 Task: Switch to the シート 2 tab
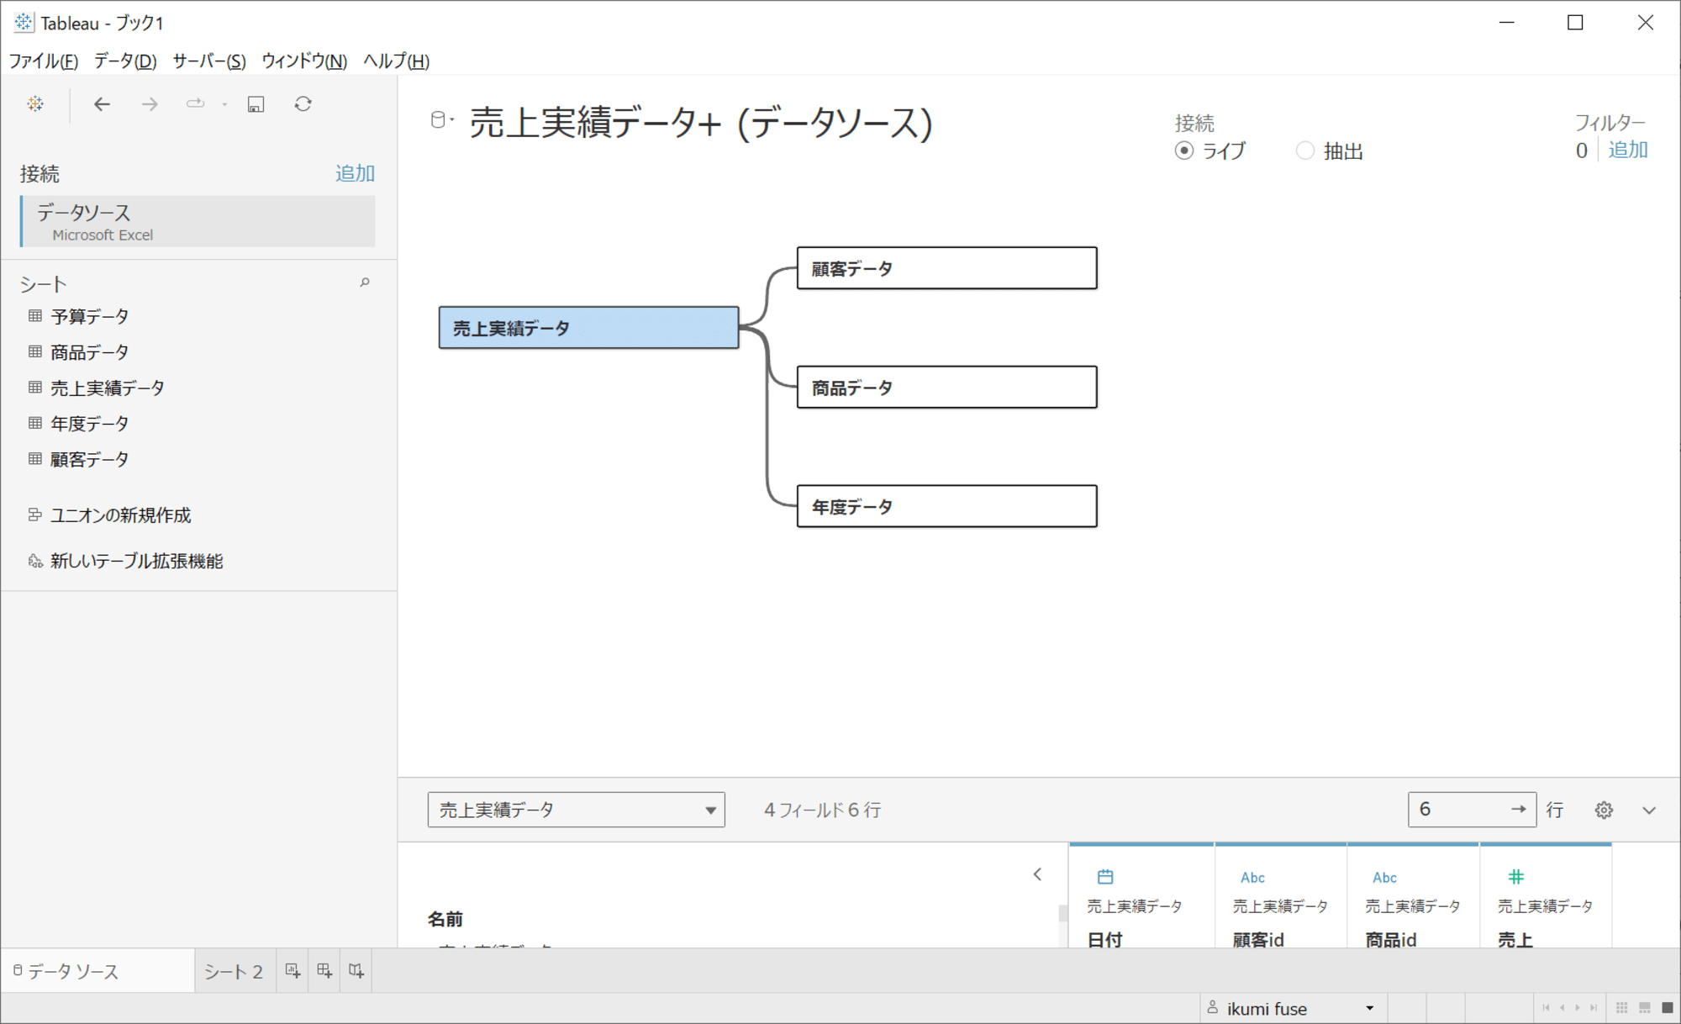pos(234,971)
